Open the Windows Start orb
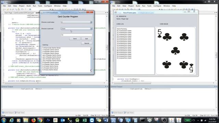 (4, 120)
